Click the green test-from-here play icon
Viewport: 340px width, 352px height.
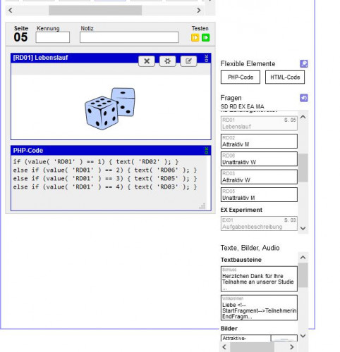(x=205, y=37)
